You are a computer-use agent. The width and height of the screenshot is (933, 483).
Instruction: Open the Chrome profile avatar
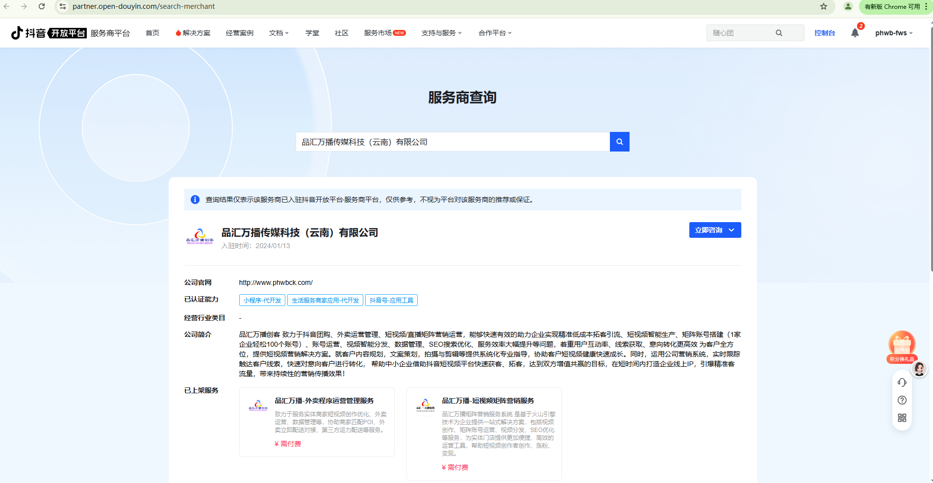coord(848,6)
